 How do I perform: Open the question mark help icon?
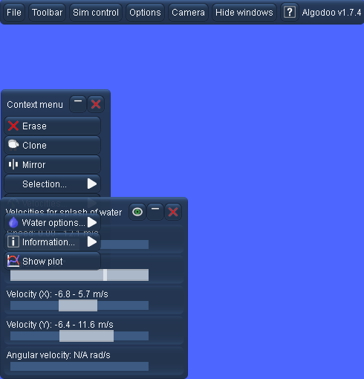coord(290,13)
